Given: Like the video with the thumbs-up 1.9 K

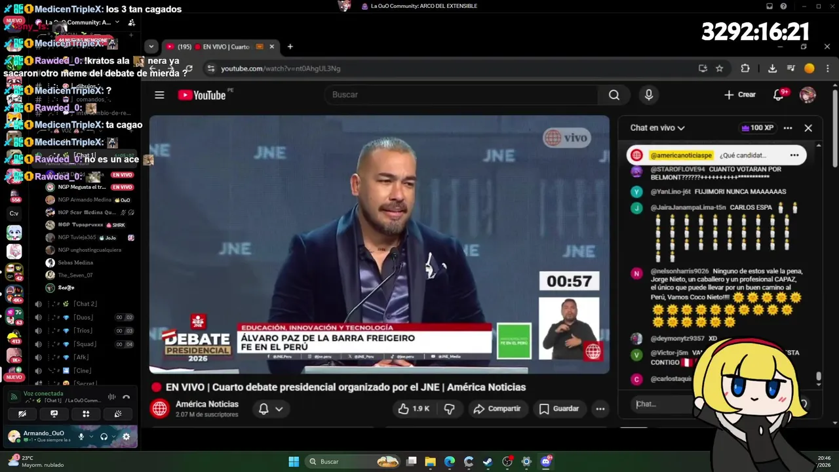Looking at the screenshot, I should [414, 408].
